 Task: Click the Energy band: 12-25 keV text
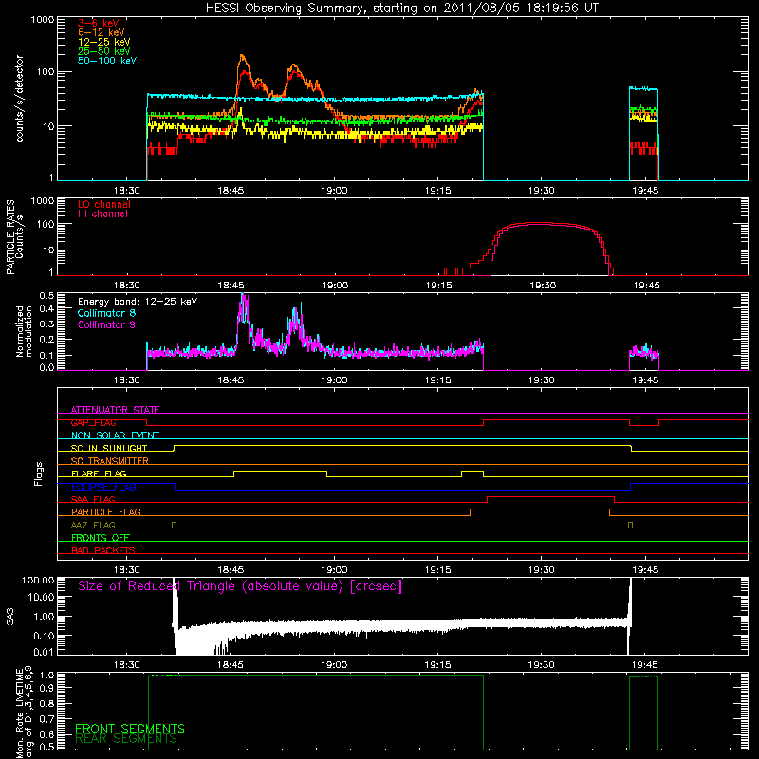138,302
